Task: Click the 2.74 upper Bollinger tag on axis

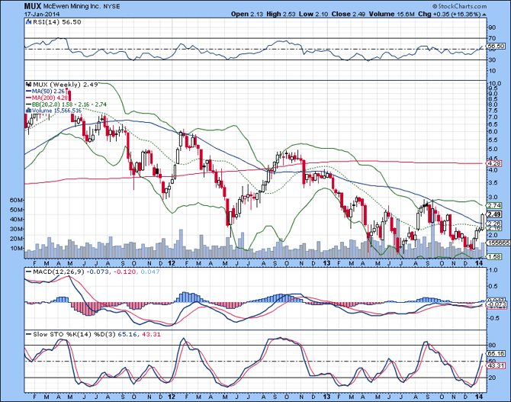Action: tap(493, 205)
